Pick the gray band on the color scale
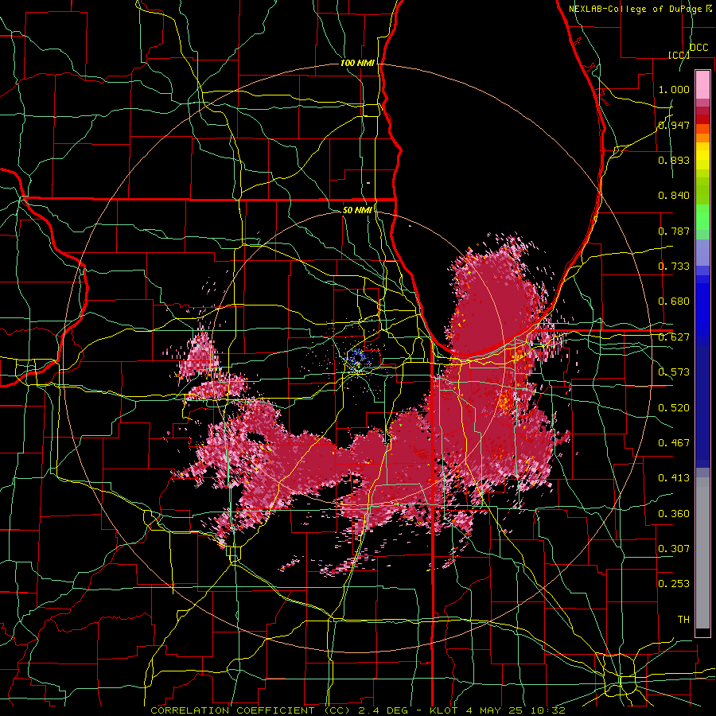Viewport: 716px width, 716px height. [702, 553]
